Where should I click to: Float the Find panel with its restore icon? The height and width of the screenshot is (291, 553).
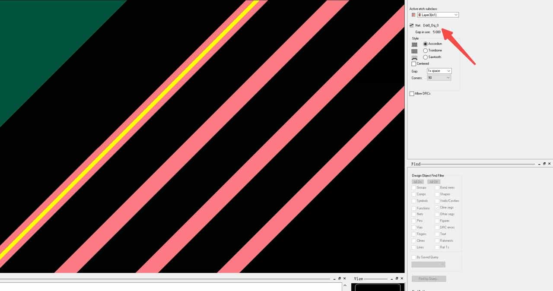(x=544, y=164)
